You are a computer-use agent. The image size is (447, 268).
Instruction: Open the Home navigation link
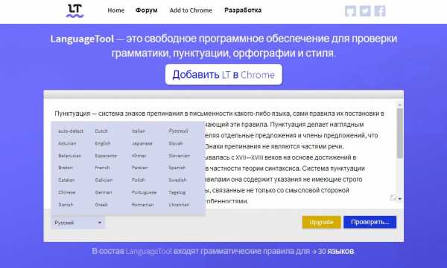coord(115,10)
